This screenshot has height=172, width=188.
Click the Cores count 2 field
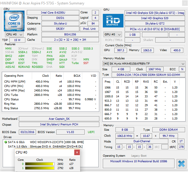pos(95,13)
